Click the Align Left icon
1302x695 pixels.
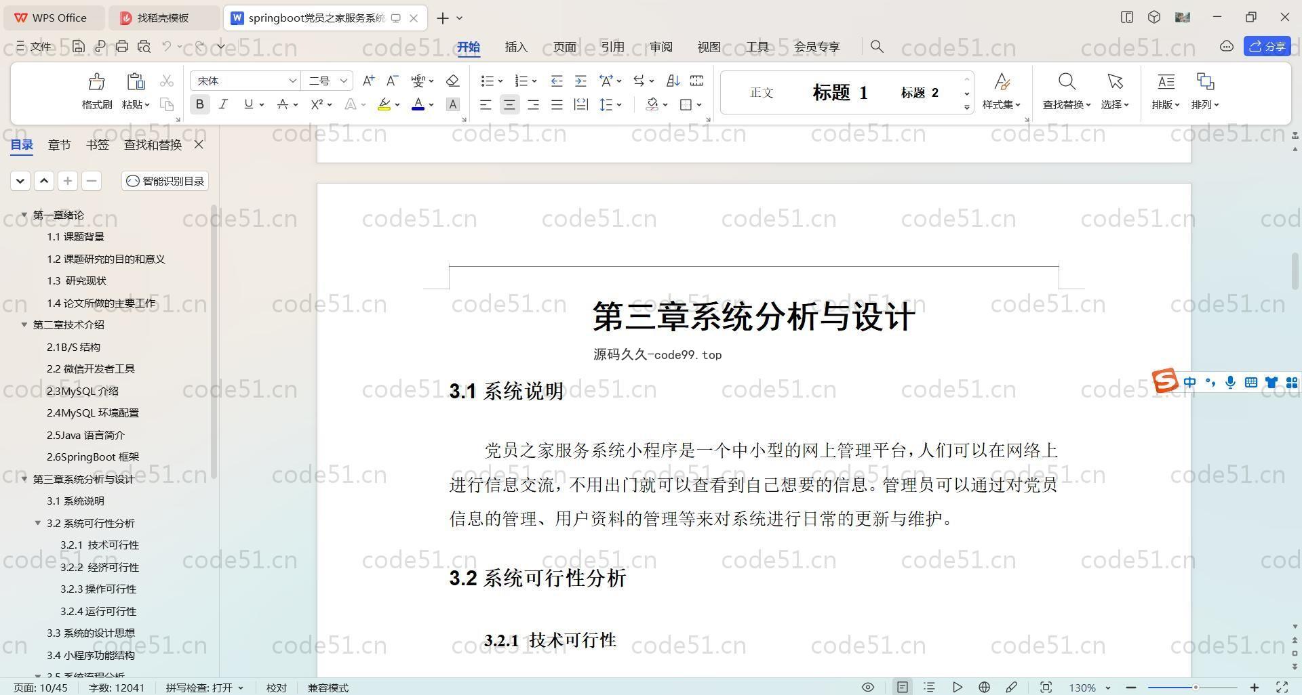[486, 104]
